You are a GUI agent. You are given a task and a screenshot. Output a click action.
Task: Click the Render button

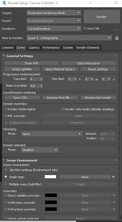pos(102,17)
